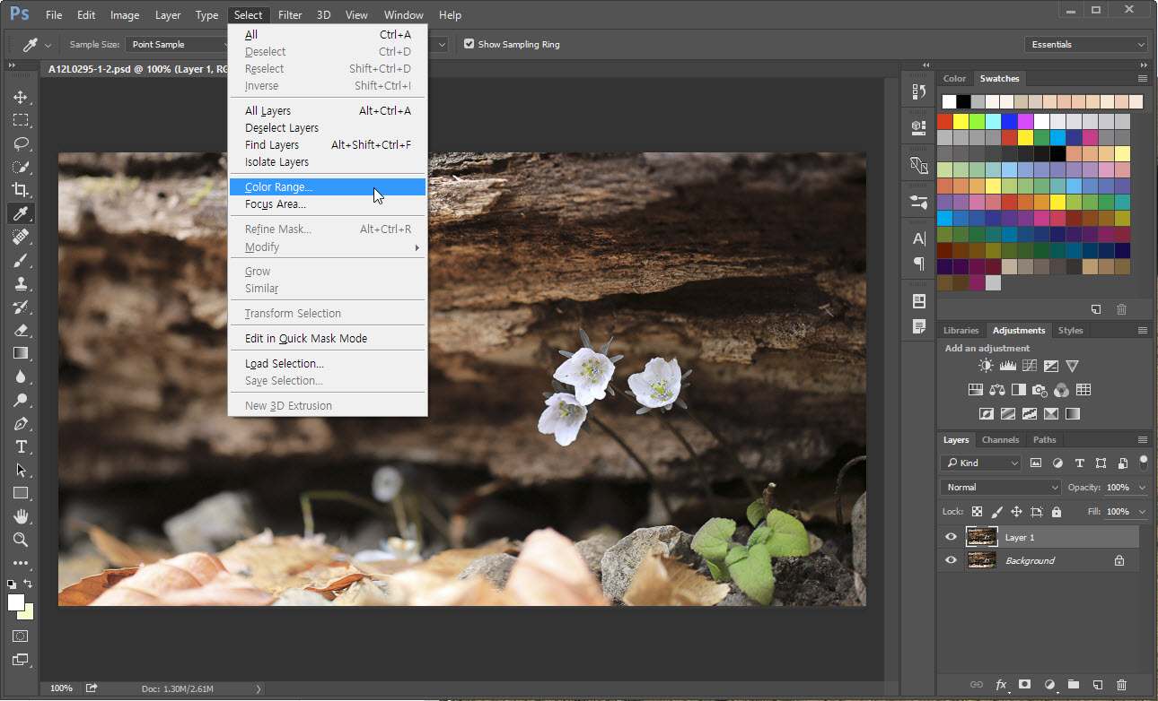Toggle lock transparent pixels
This screenshot has height=701, width=1158.
point(977,512)
